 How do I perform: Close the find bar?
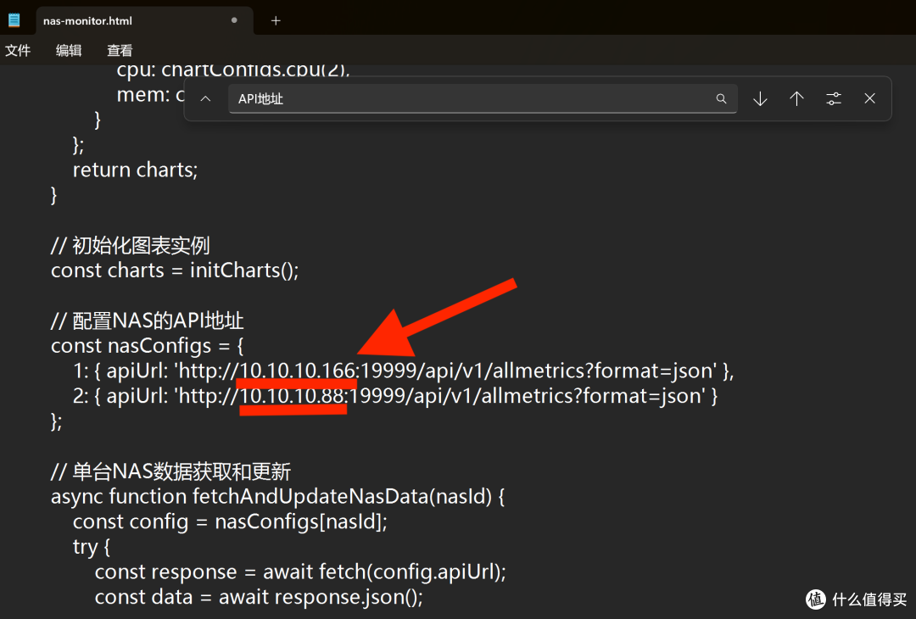click(870, 98)
